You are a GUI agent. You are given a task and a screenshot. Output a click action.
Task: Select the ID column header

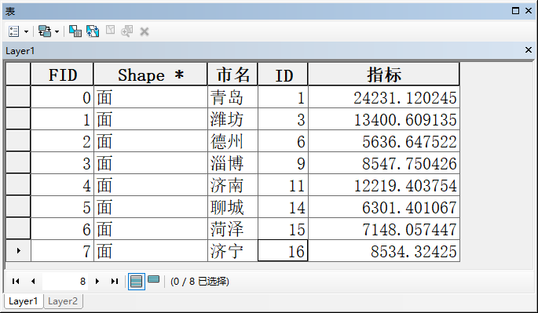283,74
